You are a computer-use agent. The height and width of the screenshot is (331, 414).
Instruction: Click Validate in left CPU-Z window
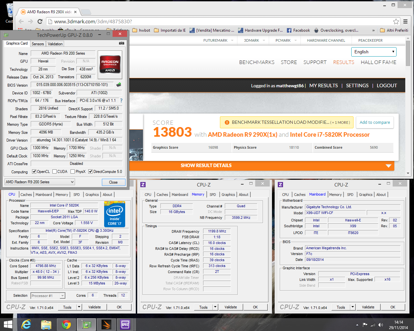94,307
